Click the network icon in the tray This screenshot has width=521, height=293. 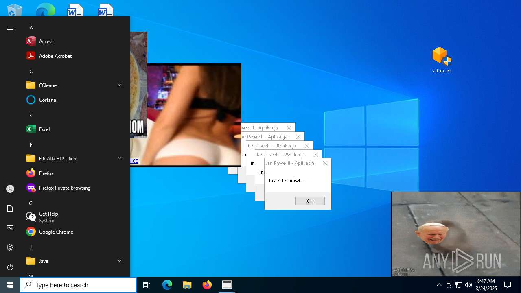(x=459, y=285)
